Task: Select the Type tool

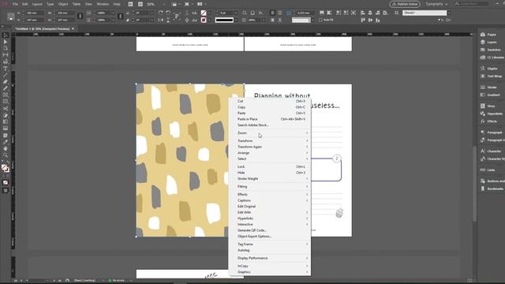Action: pos(6,69)
